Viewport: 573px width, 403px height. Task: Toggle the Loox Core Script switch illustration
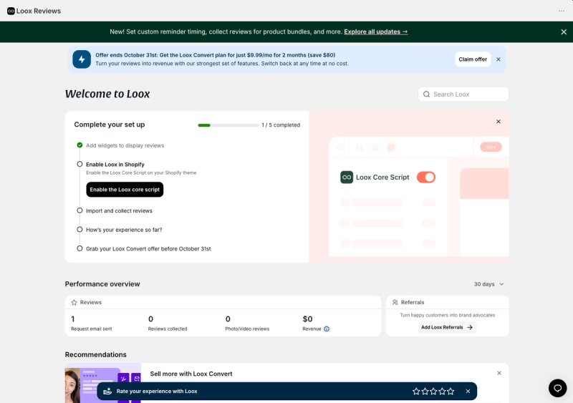coord(426,178)
